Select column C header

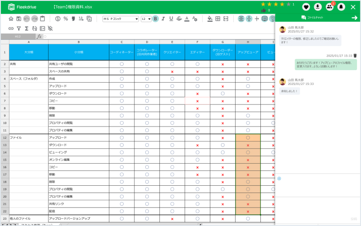click(x=121, y=42)
